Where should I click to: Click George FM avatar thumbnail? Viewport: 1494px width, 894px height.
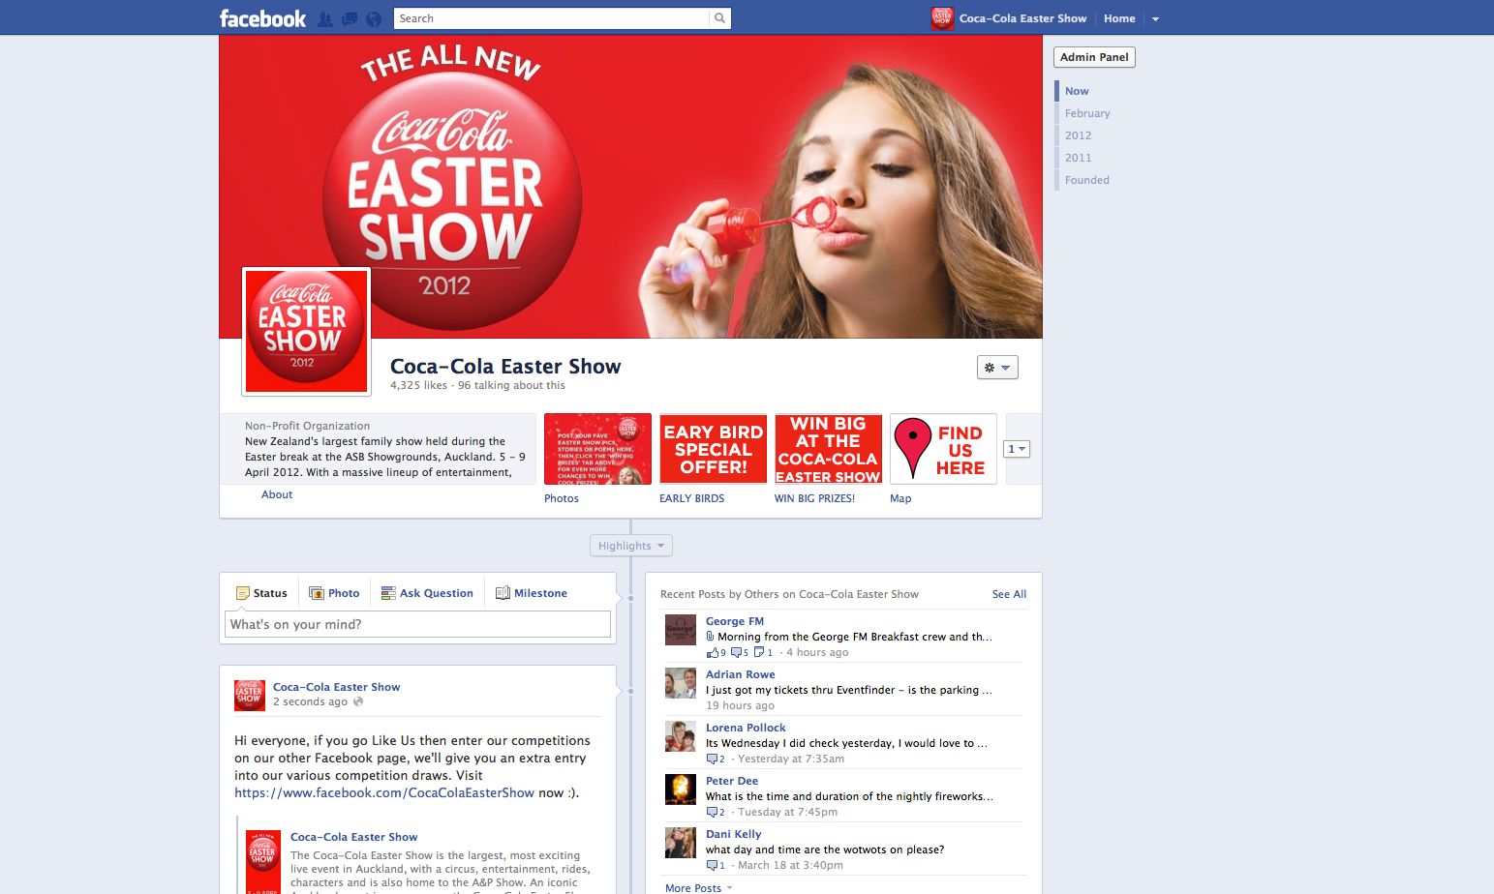click(x=681, y=630)
